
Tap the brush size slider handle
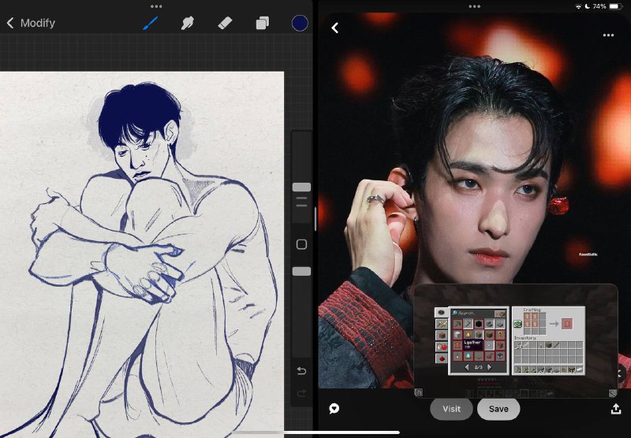point(301,187)
